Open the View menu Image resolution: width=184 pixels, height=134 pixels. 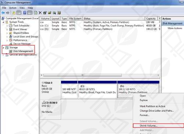(x=22, y=8)
